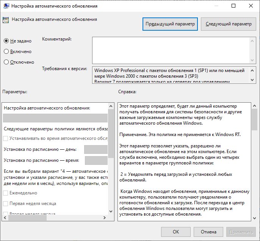Click the help panel vertical scrollbar thumb
The height and width of the screenshot is (241, 260).
pos(255,120)
